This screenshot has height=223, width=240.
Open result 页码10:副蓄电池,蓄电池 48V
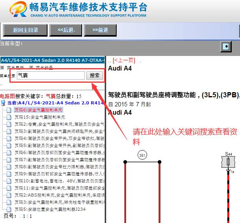pos(59,181)
